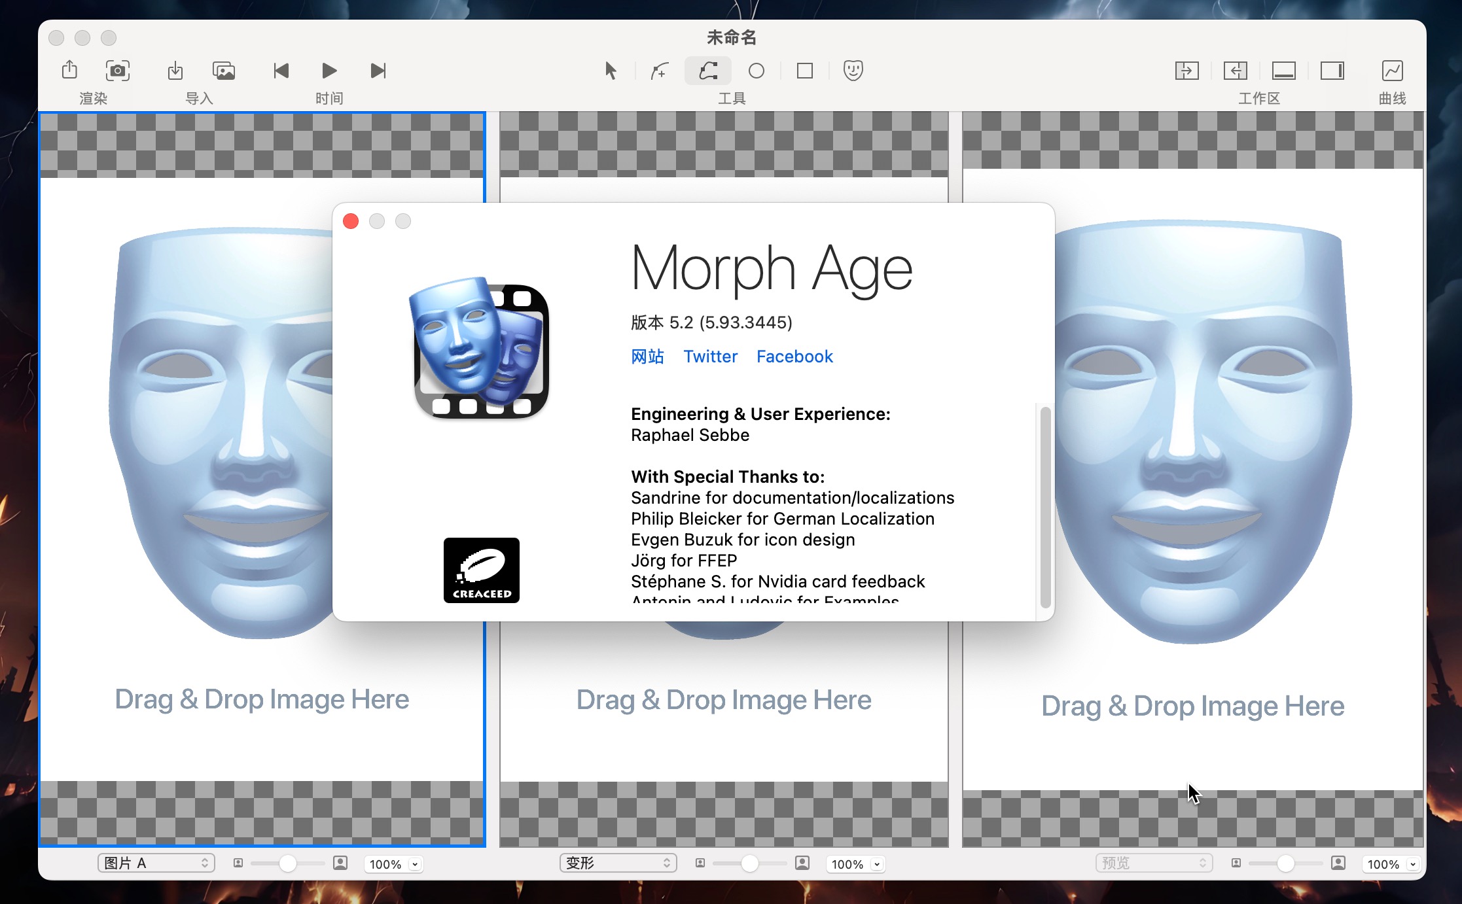The height and width of the screenshot is (904, 1462).
Task: Open the 变形 view dropdown
Action: [x=618, y=863]
